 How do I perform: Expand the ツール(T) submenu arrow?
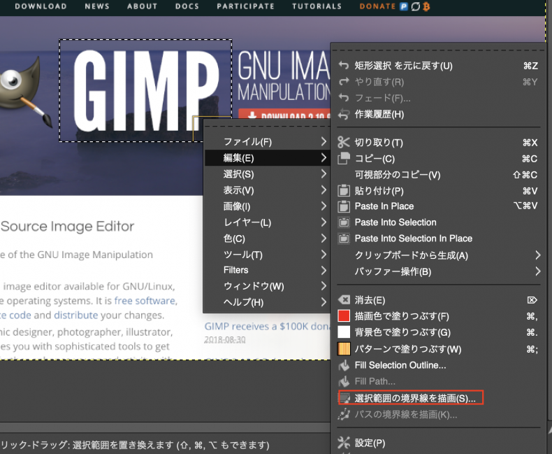click(x=324, y=255)
